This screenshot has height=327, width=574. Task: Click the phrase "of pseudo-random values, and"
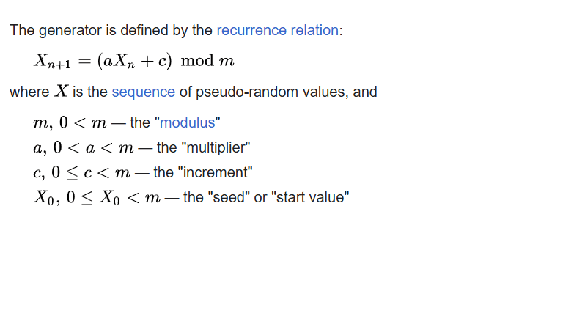point(279,92)
